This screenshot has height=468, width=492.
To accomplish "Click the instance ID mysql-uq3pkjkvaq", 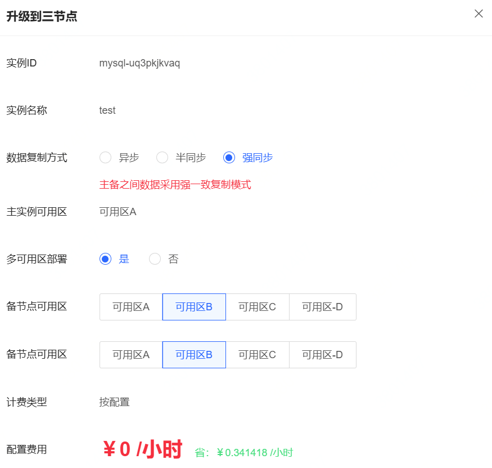I will [139, 63].
